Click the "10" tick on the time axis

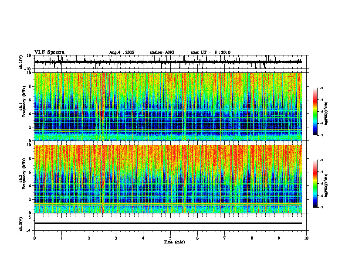pos(306,238)
